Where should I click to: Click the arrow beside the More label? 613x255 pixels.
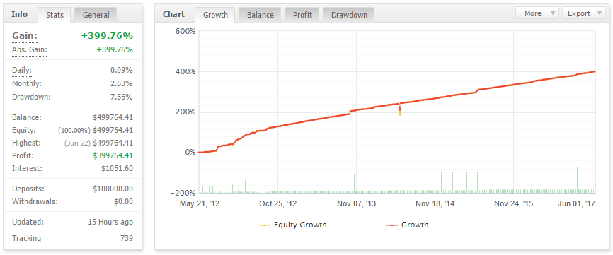552,13
